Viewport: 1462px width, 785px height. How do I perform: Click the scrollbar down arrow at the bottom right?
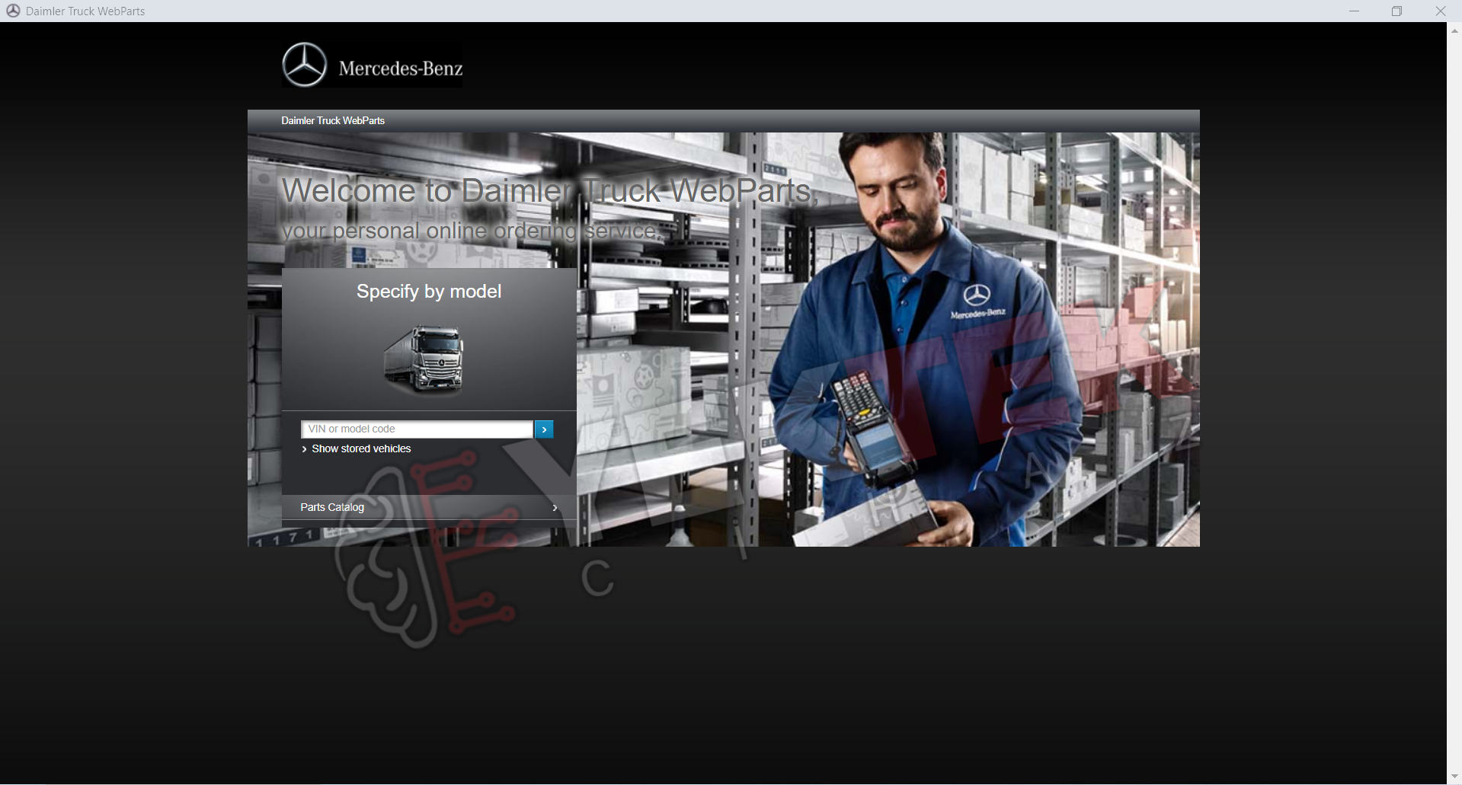point(1454,777)
